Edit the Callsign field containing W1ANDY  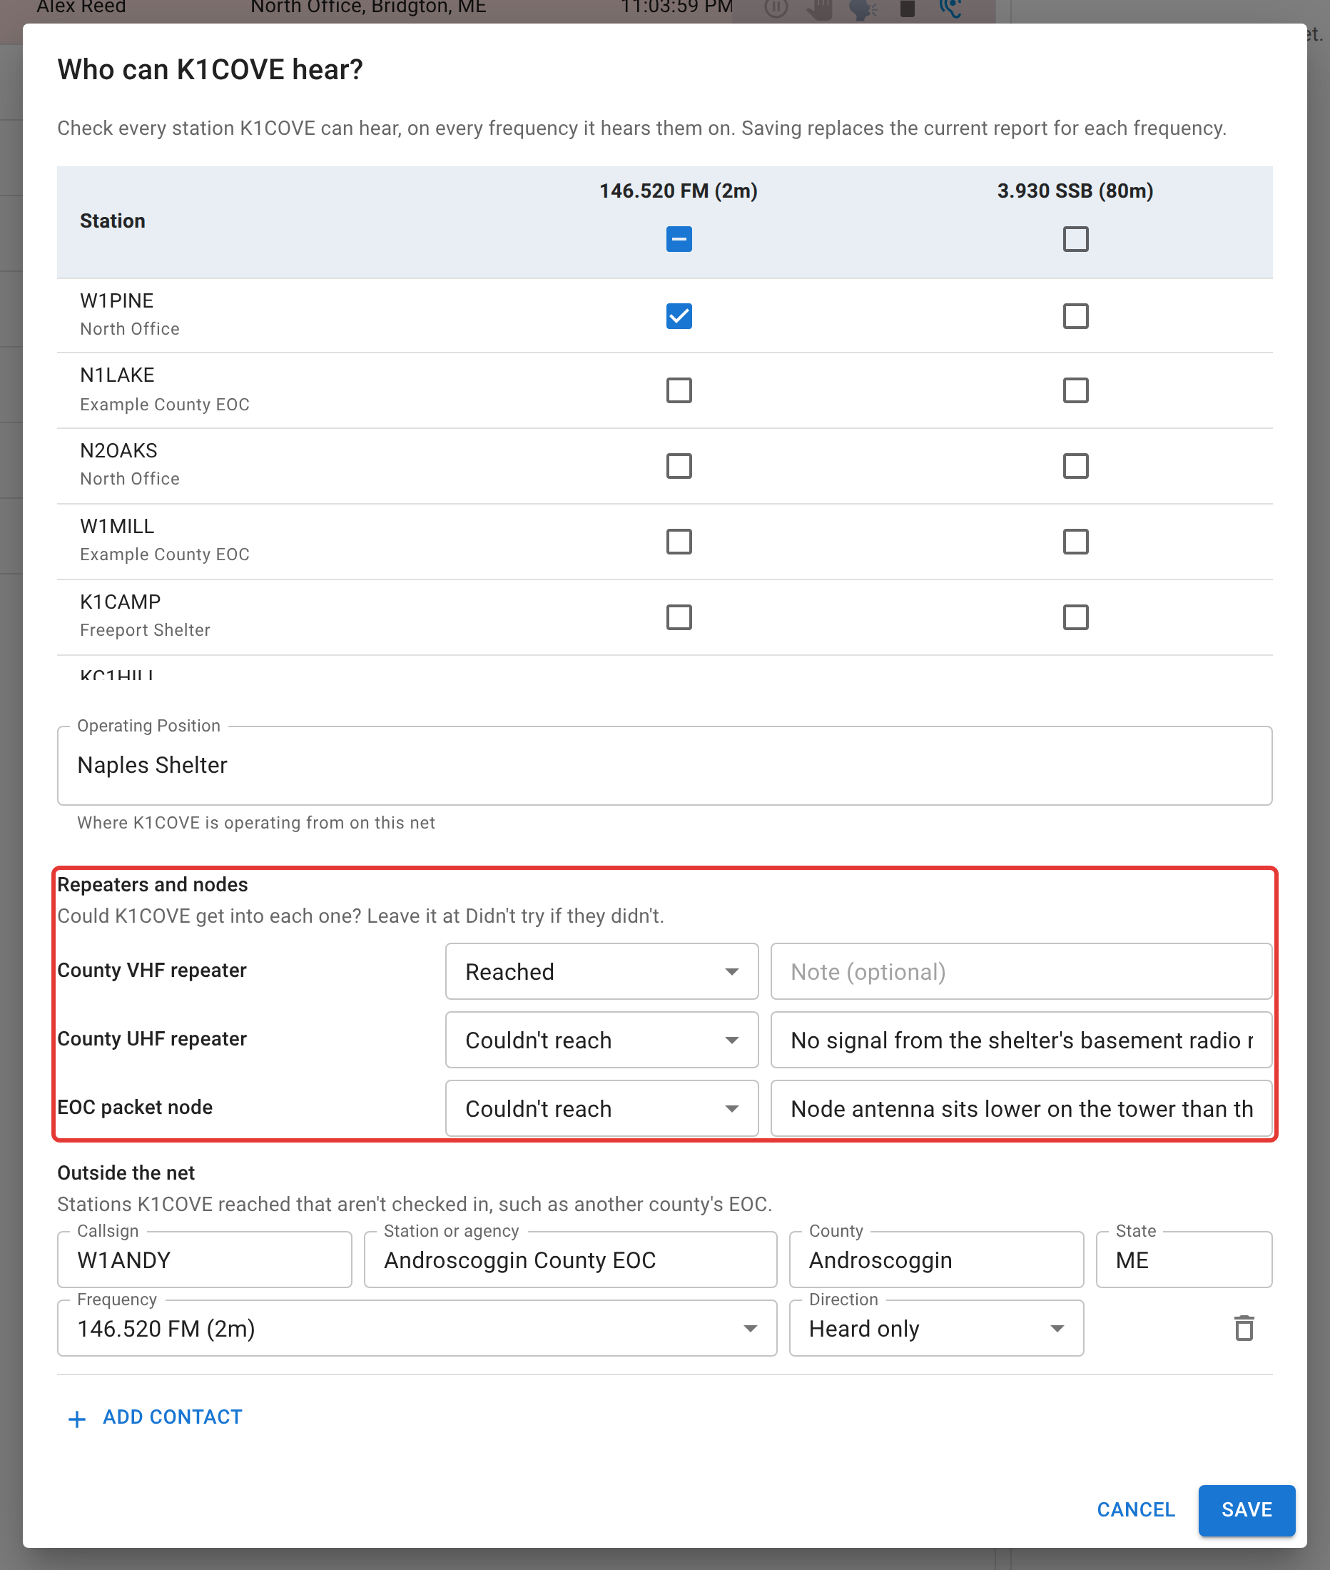204,1260
